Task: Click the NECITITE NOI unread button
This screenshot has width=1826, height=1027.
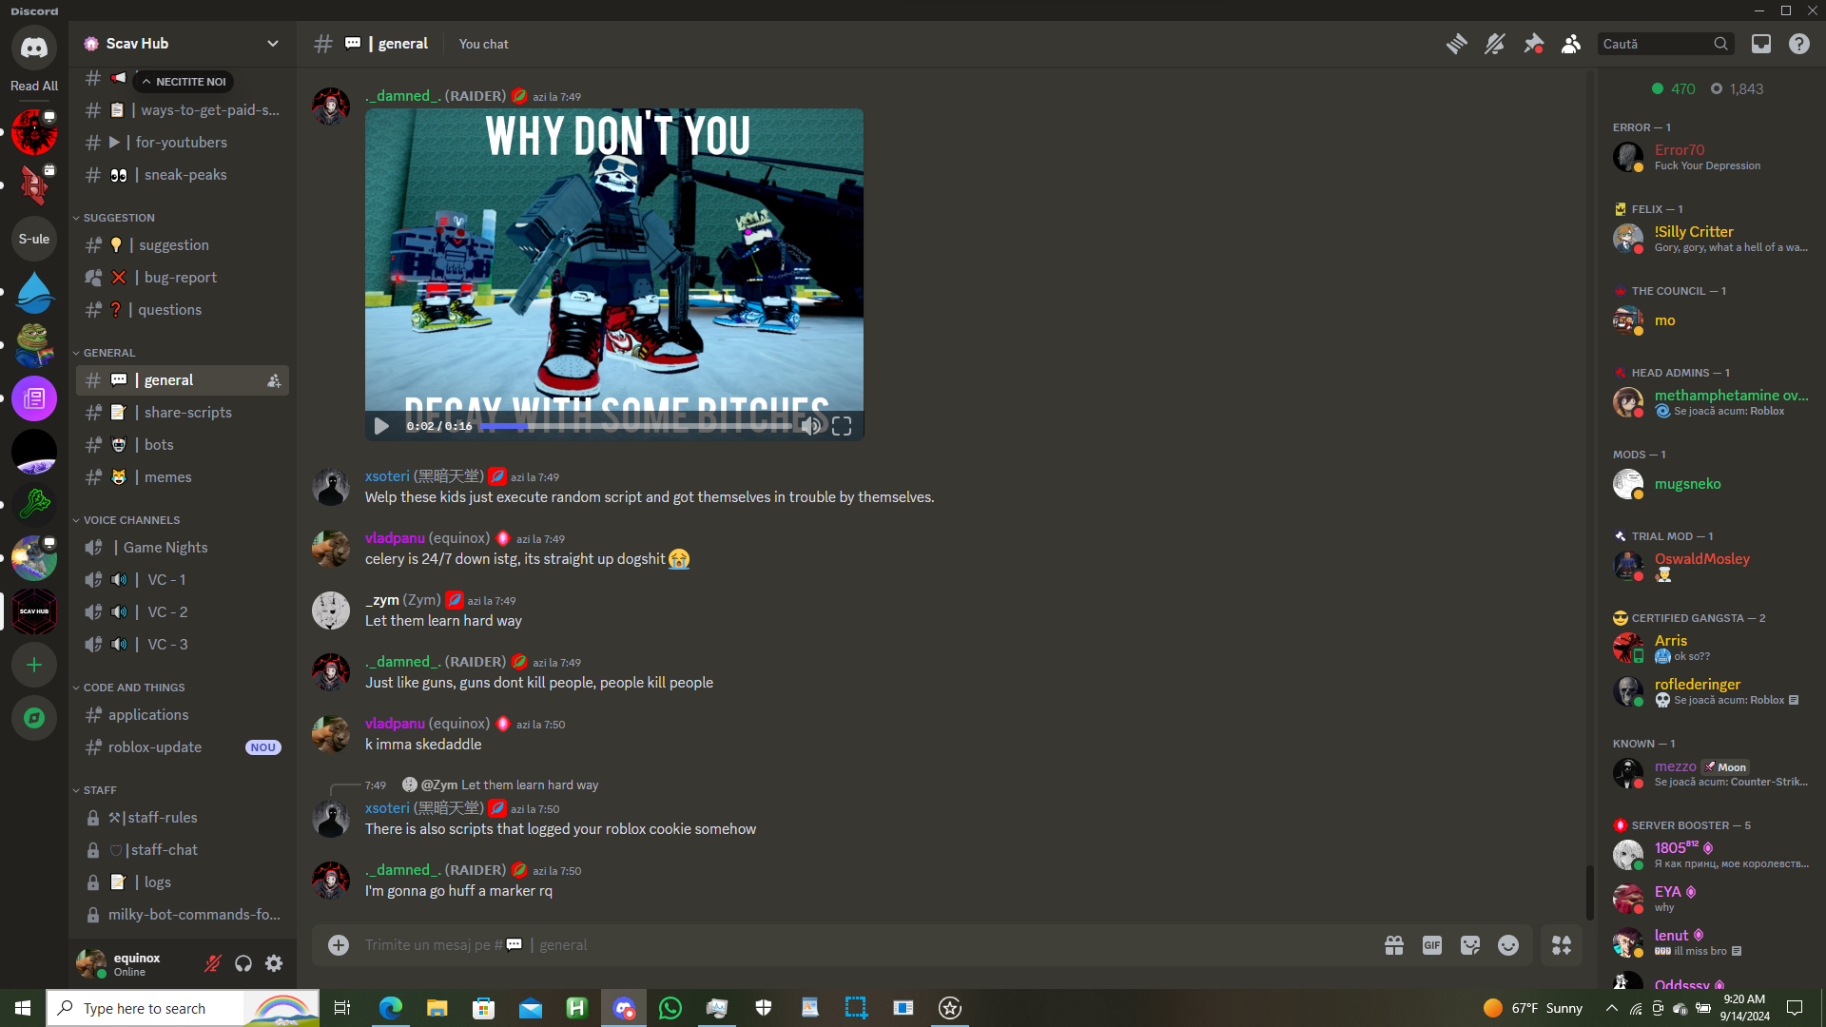Action: click(185, 82)
